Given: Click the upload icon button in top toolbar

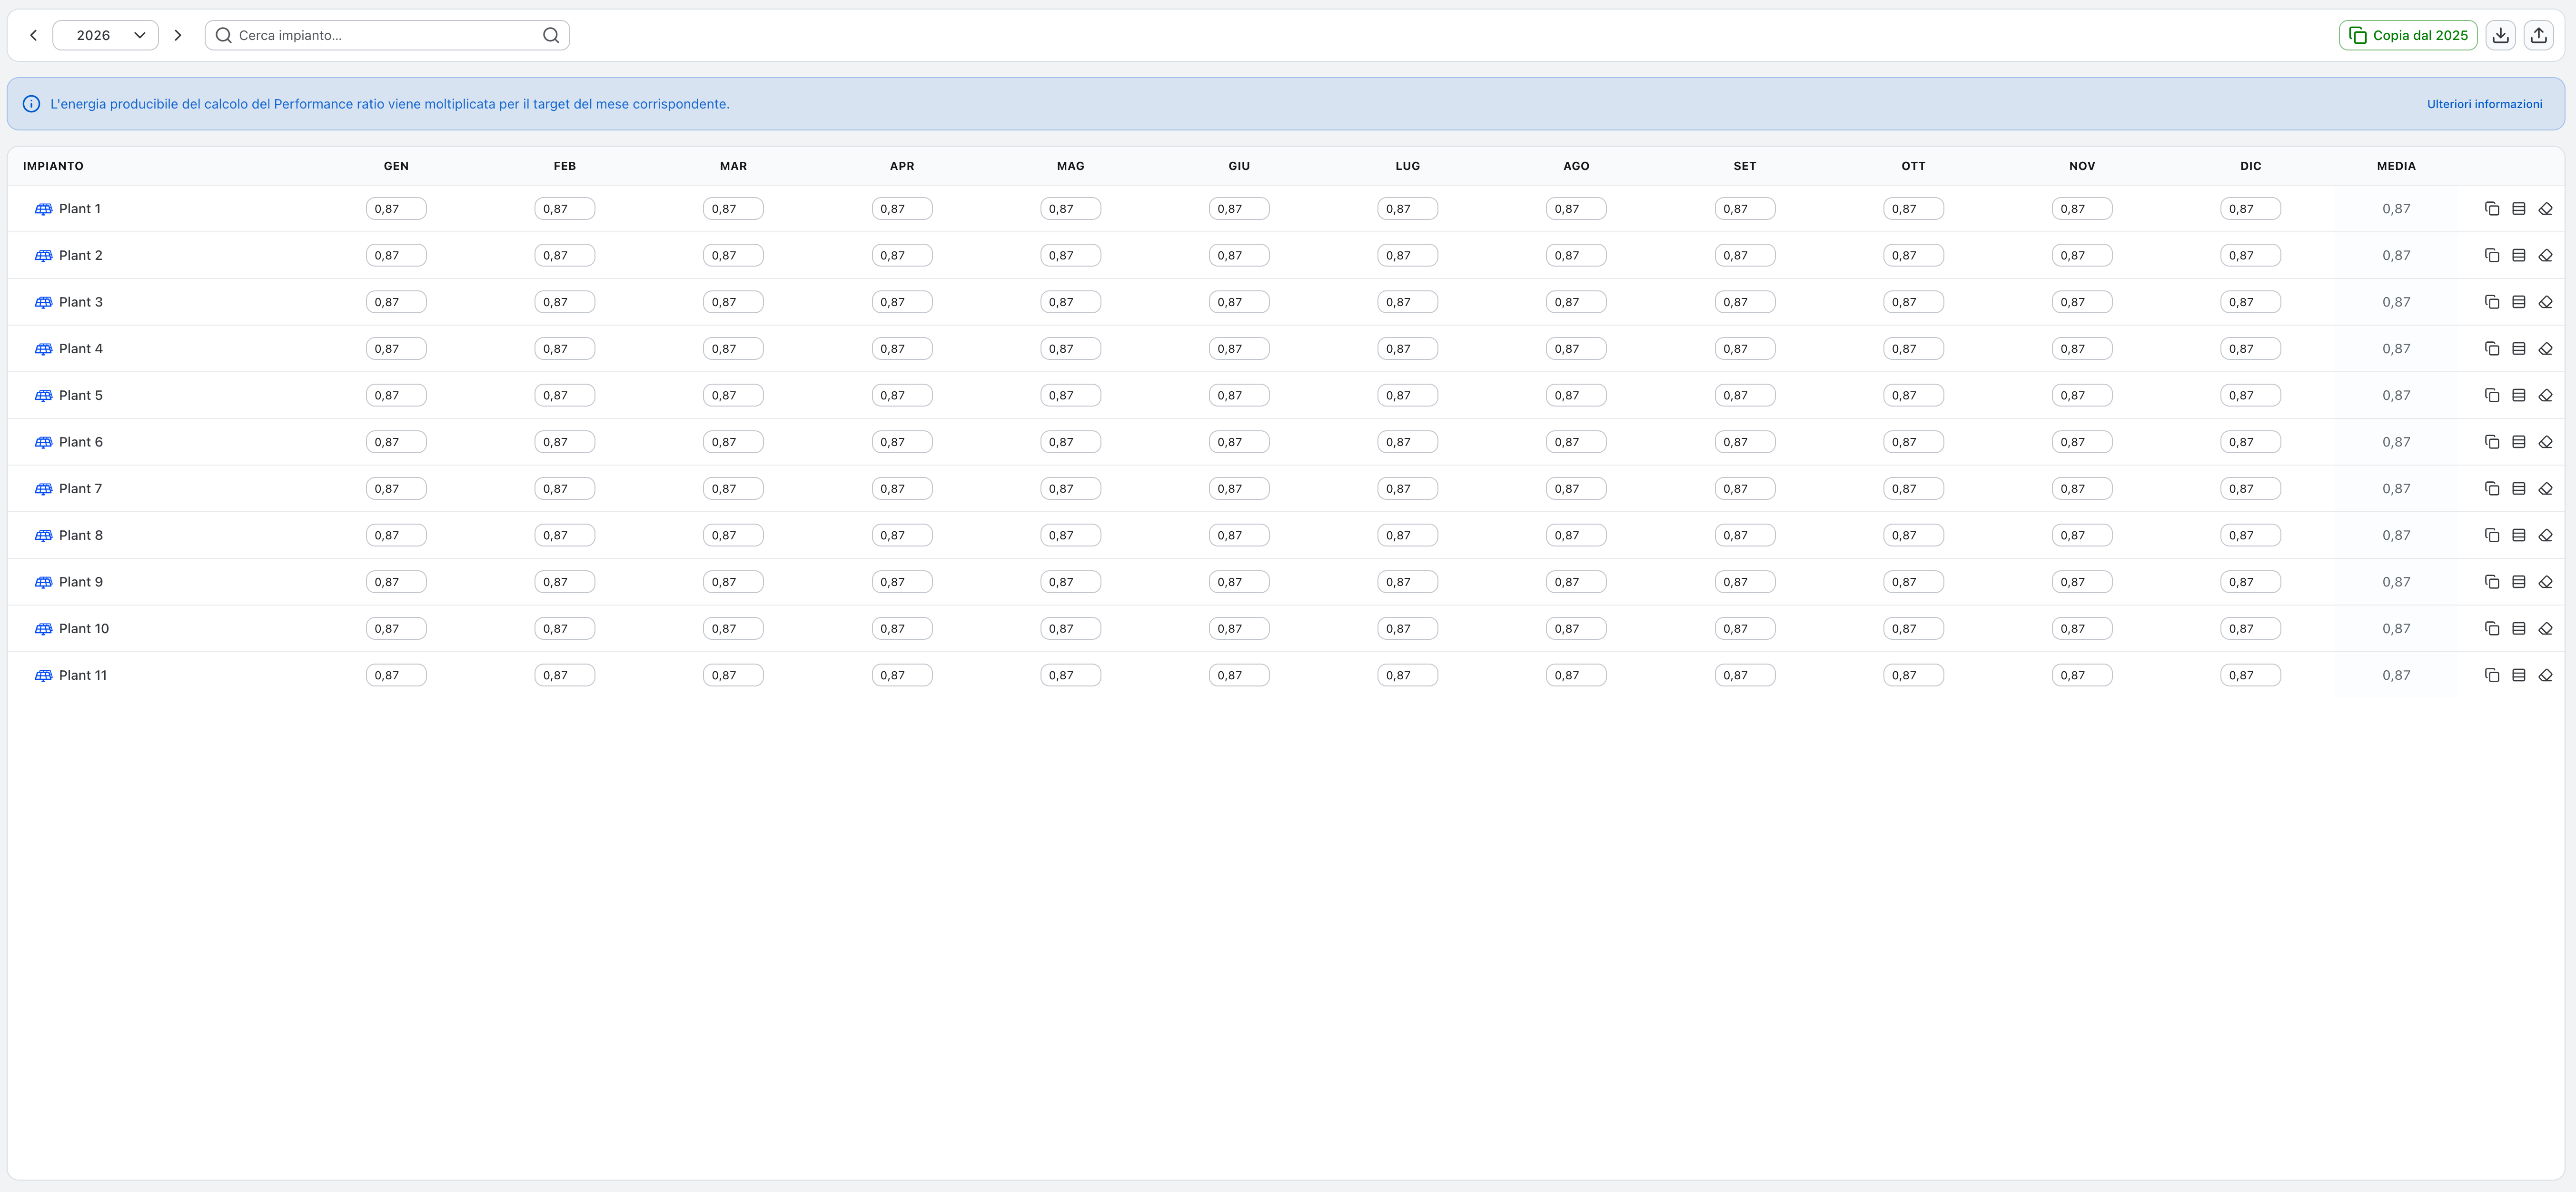Looking at the screenshot, I should [2538, 35].
